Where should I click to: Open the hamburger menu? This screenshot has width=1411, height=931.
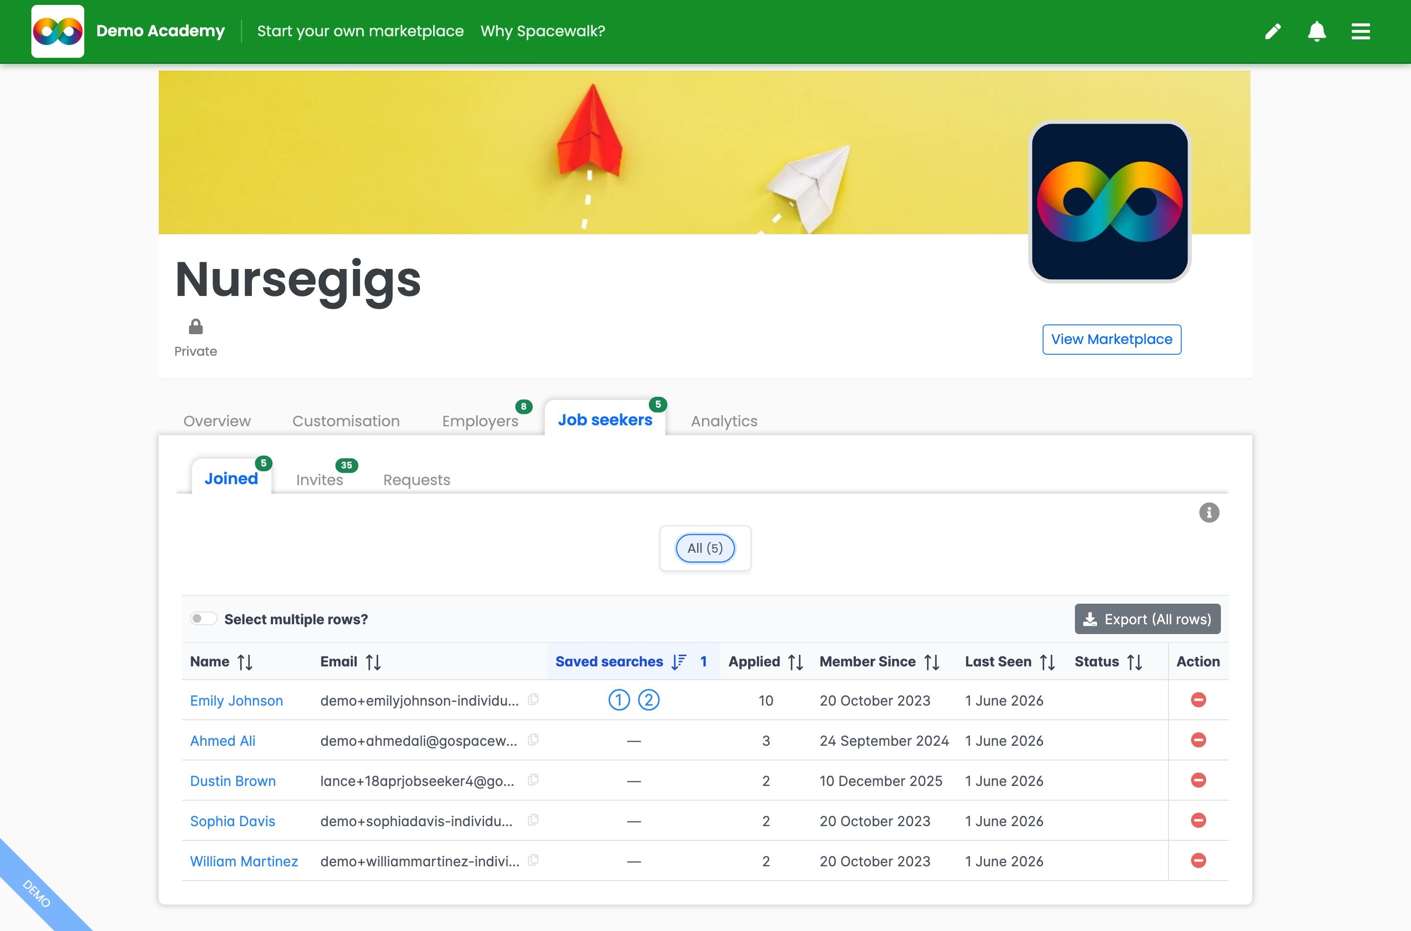1361,31
